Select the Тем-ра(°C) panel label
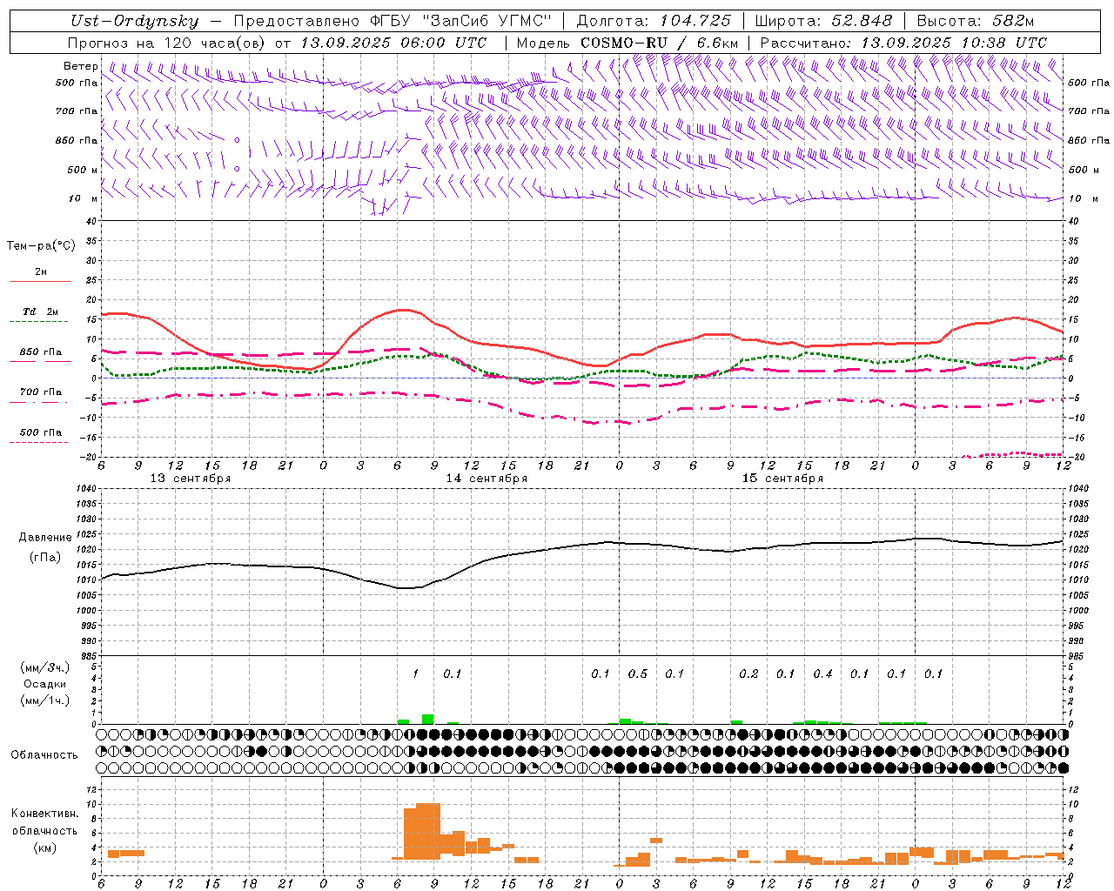This screenshot has width=1114, height=891. [x=41, y=246]
